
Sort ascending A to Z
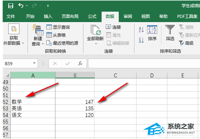(x=141, y=30)
